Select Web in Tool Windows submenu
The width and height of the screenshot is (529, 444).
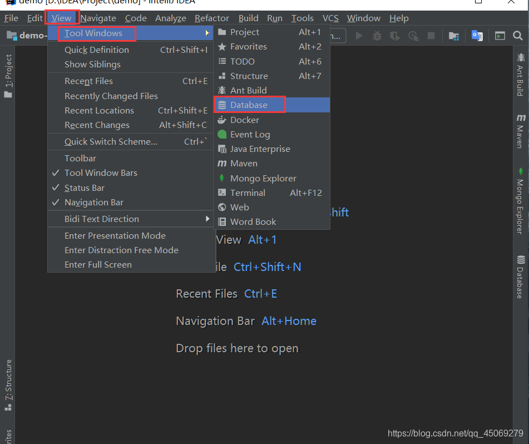(271, 207)
